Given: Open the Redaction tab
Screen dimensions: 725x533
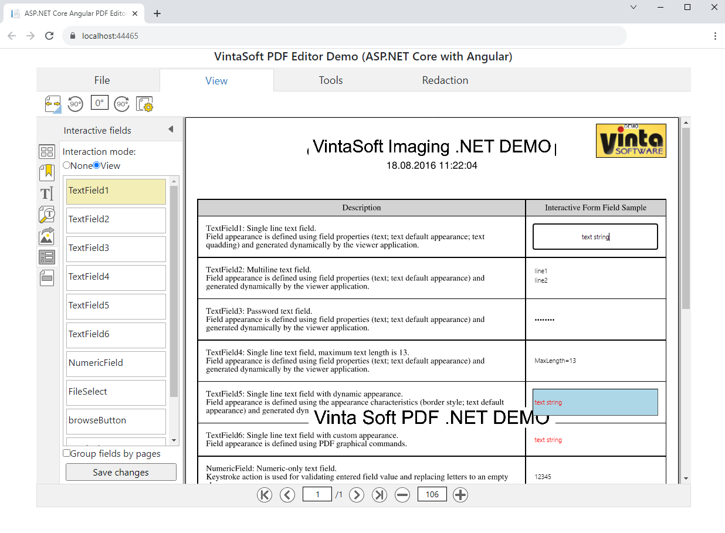Looking at the screenshot, I should [x=445, y=80].
